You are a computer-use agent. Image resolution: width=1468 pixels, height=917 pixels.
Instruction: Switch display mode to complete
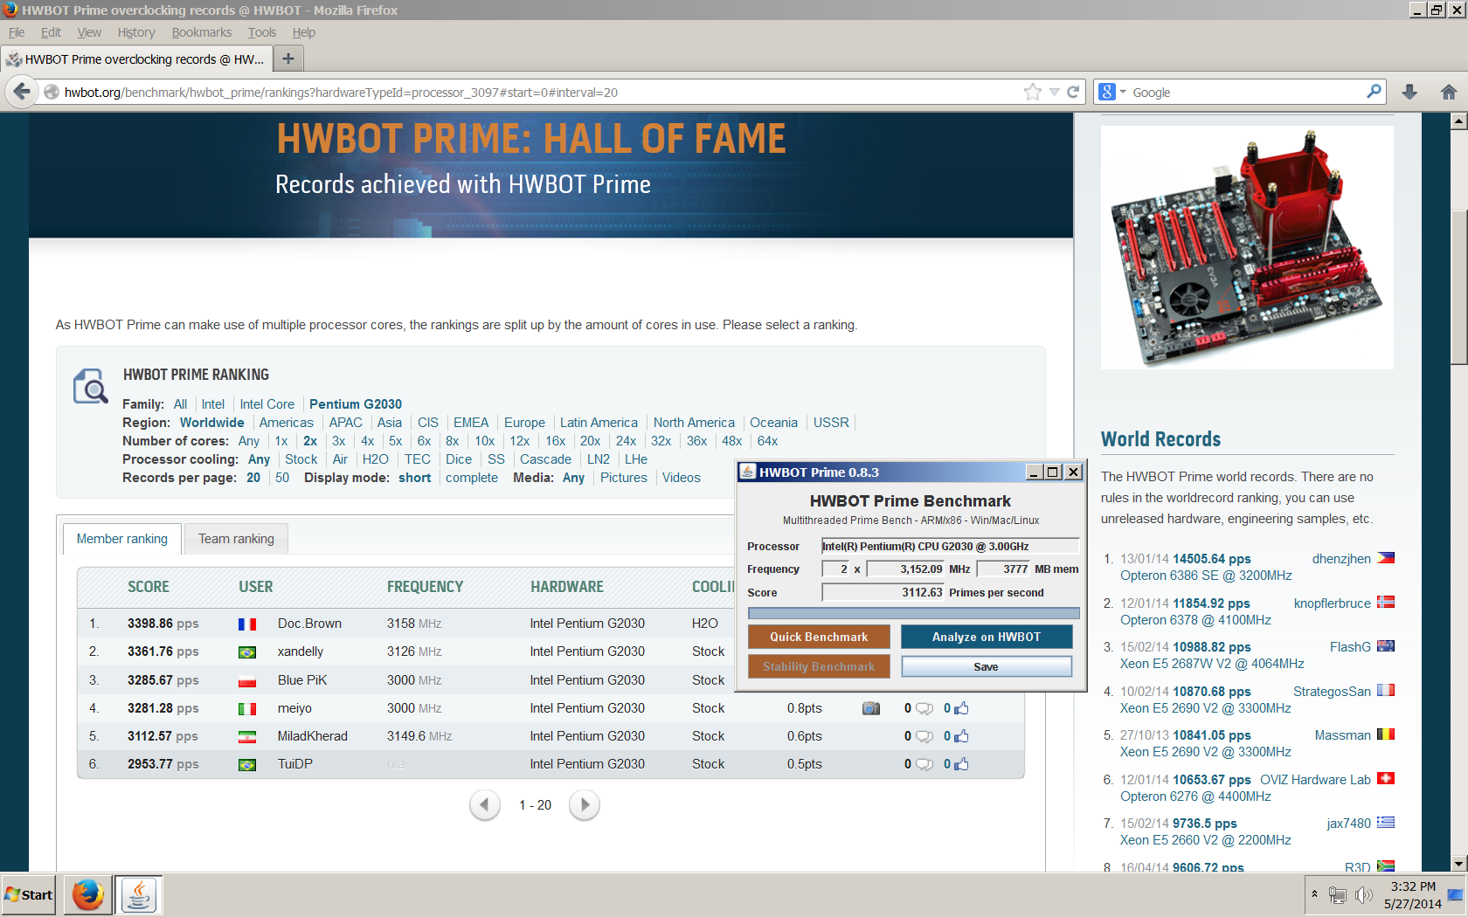tap(472, 478)
